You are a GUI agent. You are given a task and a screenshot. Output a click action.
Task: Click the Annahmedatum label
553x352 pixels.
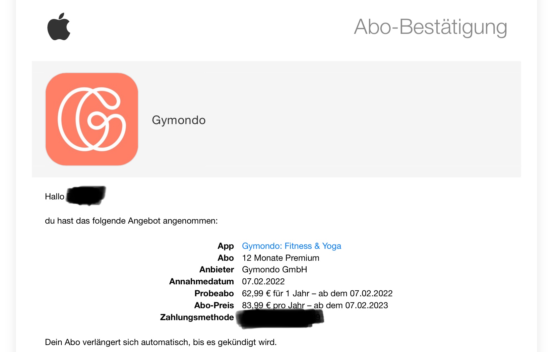(x=201, y=281)
